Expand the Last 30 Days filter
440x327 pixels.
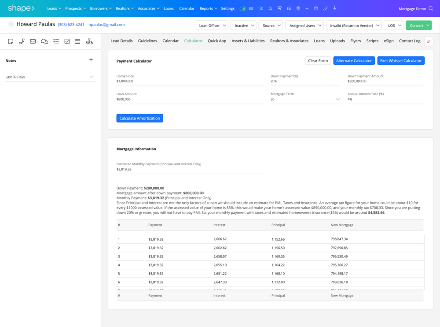[x=50, y=77]
